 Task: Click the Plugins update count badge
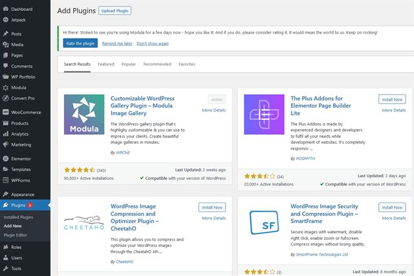(x=30, y=205)
